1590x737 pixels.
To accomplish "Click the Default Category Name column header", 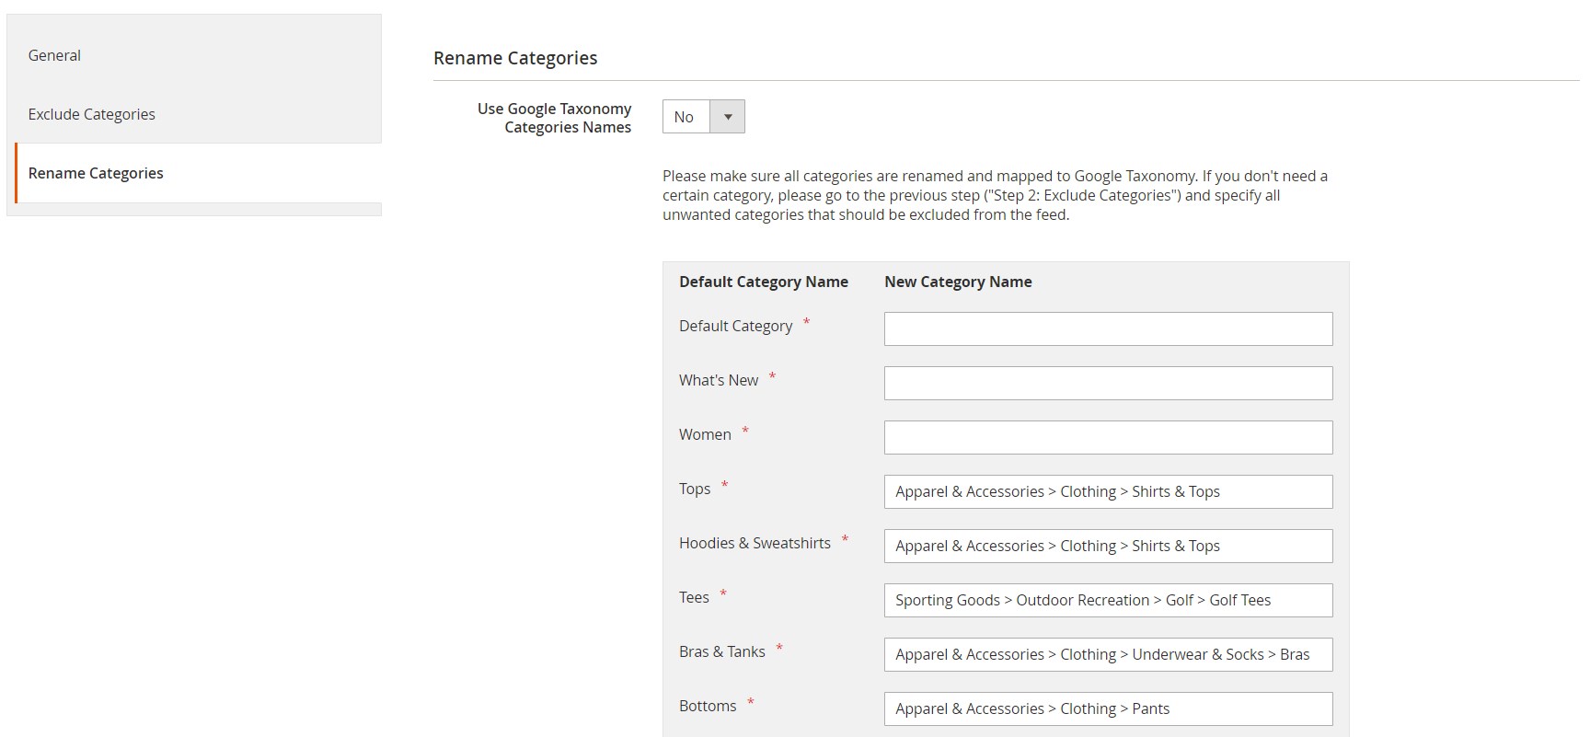I will pos(764,282).
